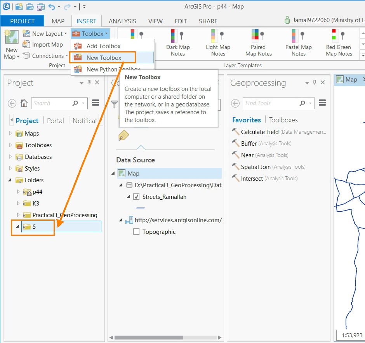
Task: Switch to Portal tab in Project pane
Action: pos(56,121)
